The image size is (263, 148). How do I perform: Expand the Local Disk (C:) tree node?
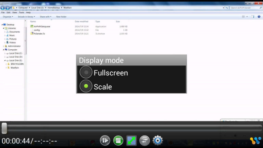pos(5,53)
